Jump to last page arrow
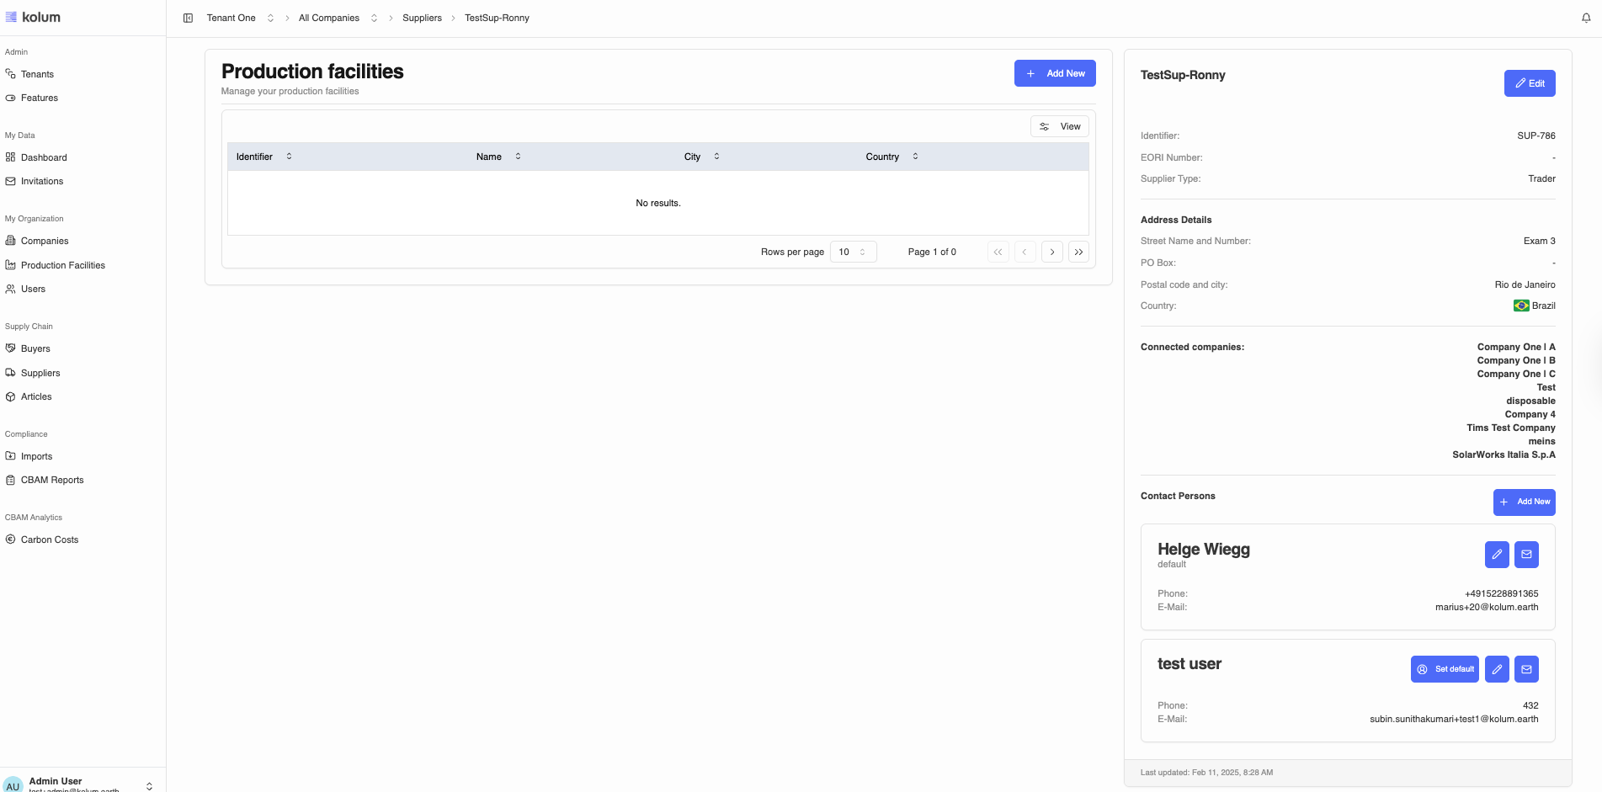The image size is (1602, 792). pyautogui.click(x=1078, y=252)
